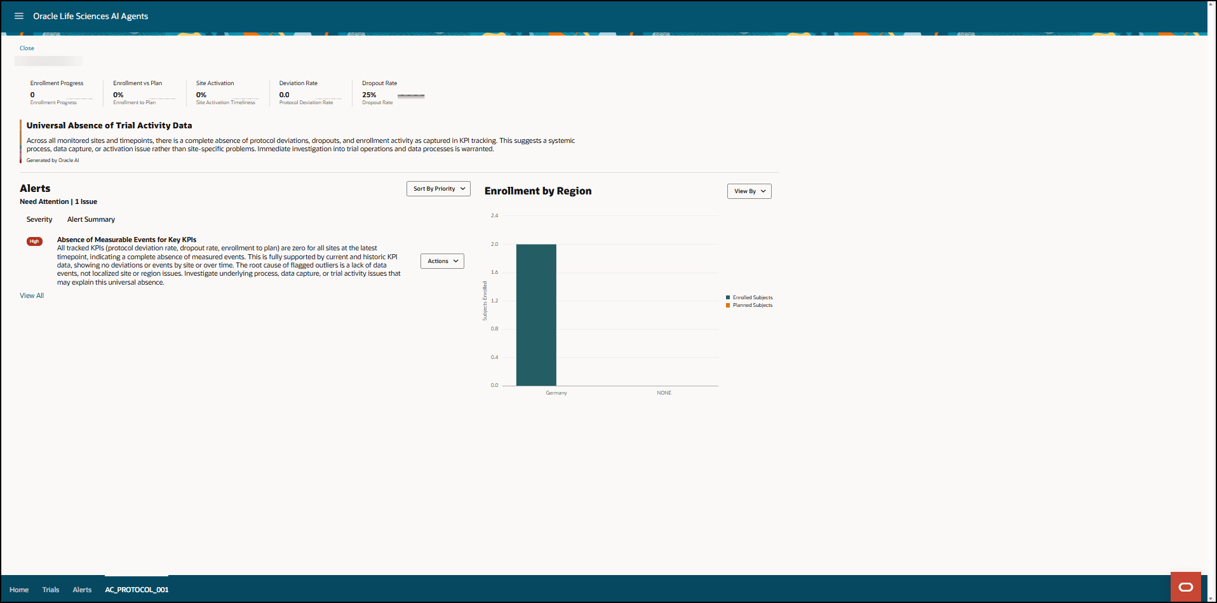Screen dimensions: 1217x603
Task: Click the High severity badge
Action: click(34, 241)
